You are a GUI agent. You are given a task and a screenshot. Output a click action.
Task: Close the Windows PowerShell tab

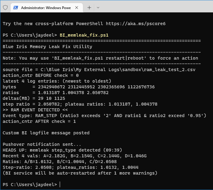77,8
